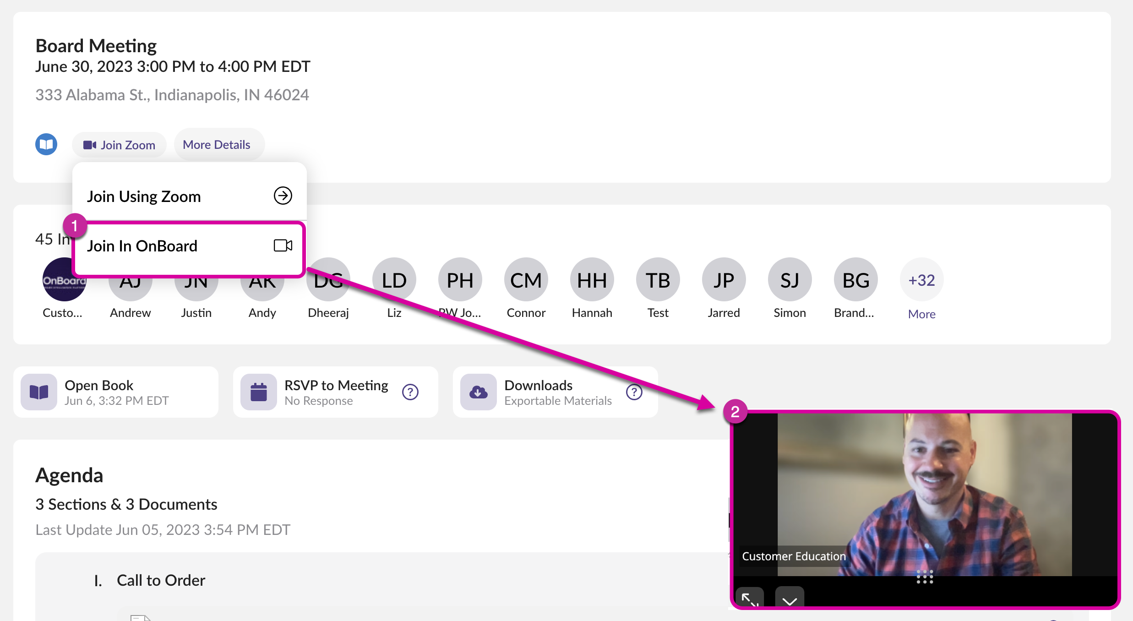Screen dimensions: 1133x621
Task: Click Hannah's HH avatar
Action: click(592, 280)
